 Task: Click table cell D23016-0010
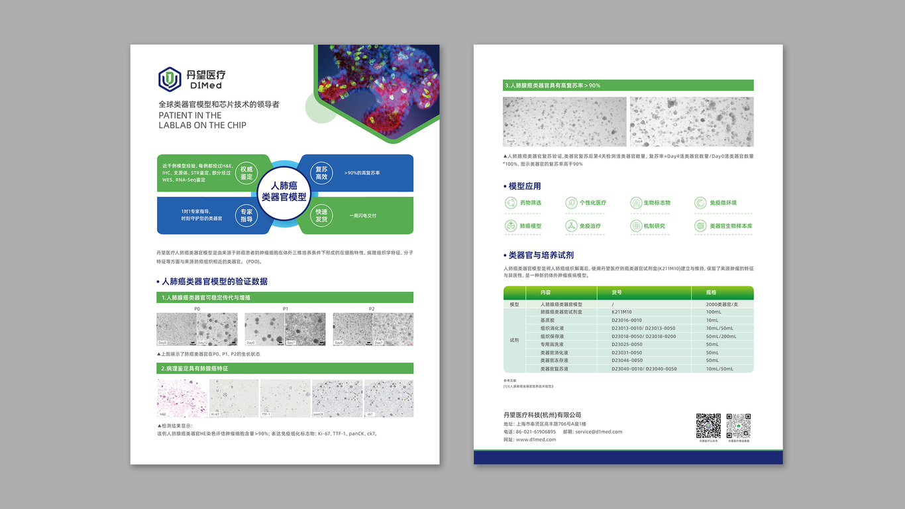point(626,320)
